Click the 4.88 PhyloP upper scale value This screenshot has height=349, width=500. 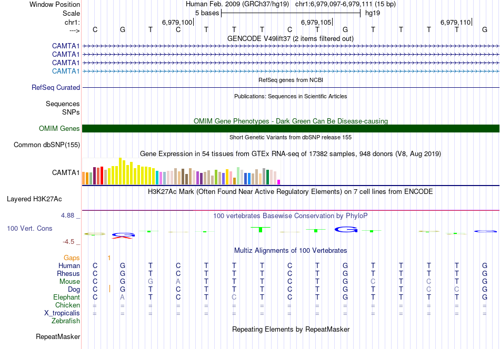[67, 215]
